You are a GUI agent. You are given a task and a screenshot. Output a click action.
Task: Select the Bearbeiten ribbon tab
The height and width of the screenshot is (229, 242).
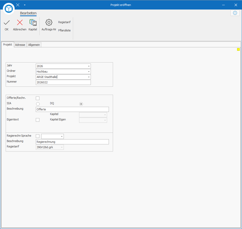pyautogui.click(x=28, y=13)
